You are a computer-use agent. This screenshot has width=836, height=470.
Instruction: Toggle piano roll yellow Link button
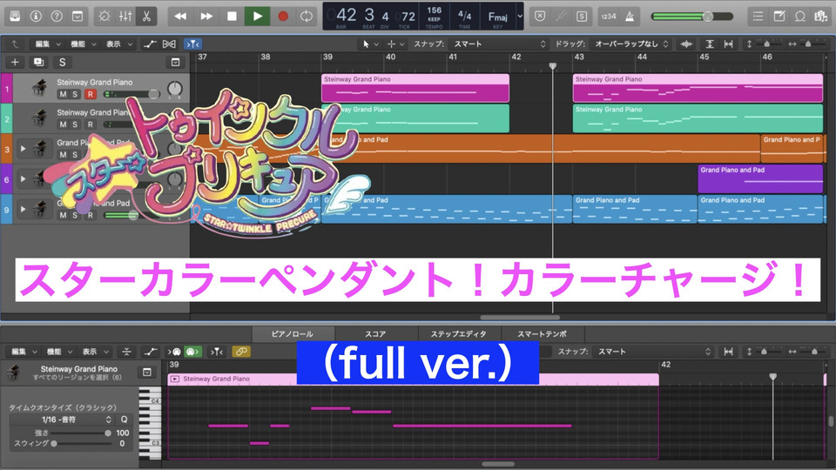coord(241,352)
